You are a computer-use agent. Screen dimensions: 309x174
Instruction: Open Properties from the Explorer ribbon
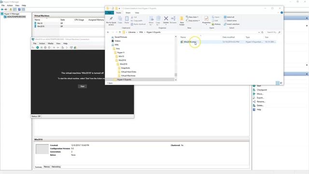pos(206,20)
